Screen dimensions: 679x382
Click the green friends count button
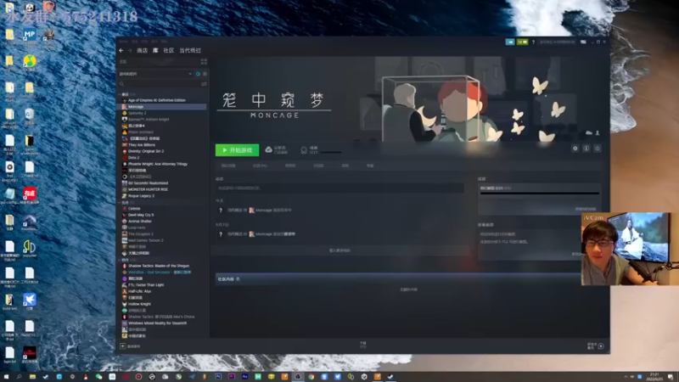pos(522,42)
